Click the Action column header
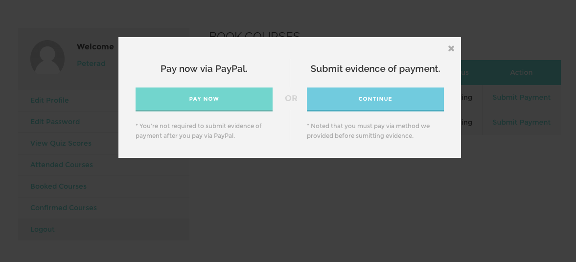 [x=521, y=72]
